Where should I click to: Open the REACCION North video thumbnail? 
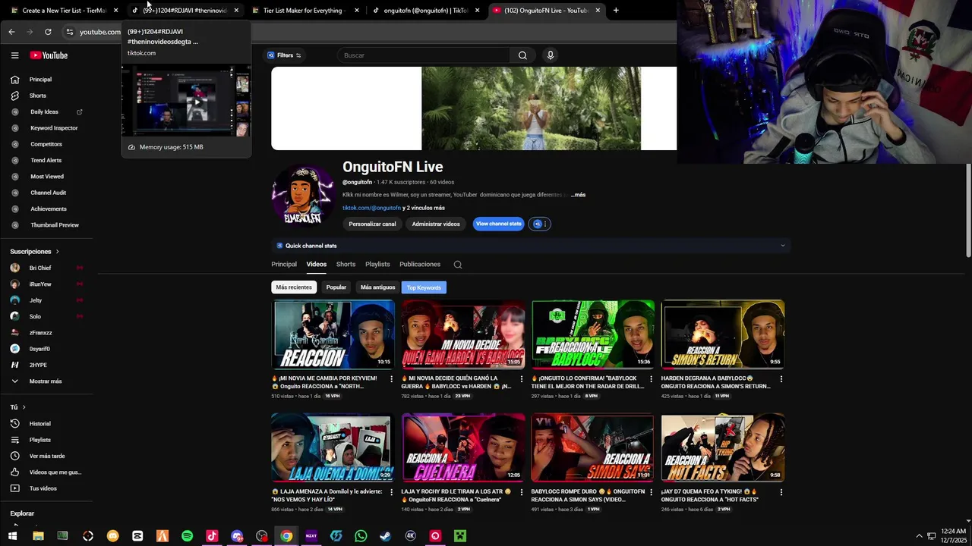(333, 334)
